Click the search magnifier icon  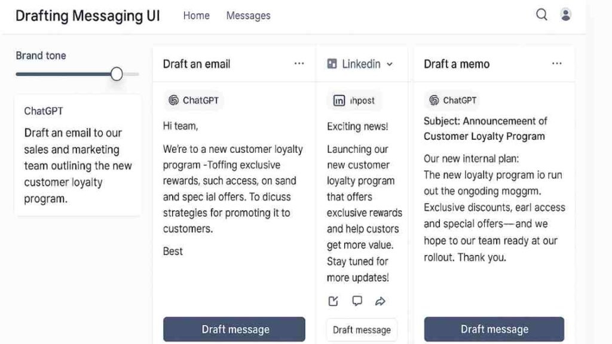point(541,15)
